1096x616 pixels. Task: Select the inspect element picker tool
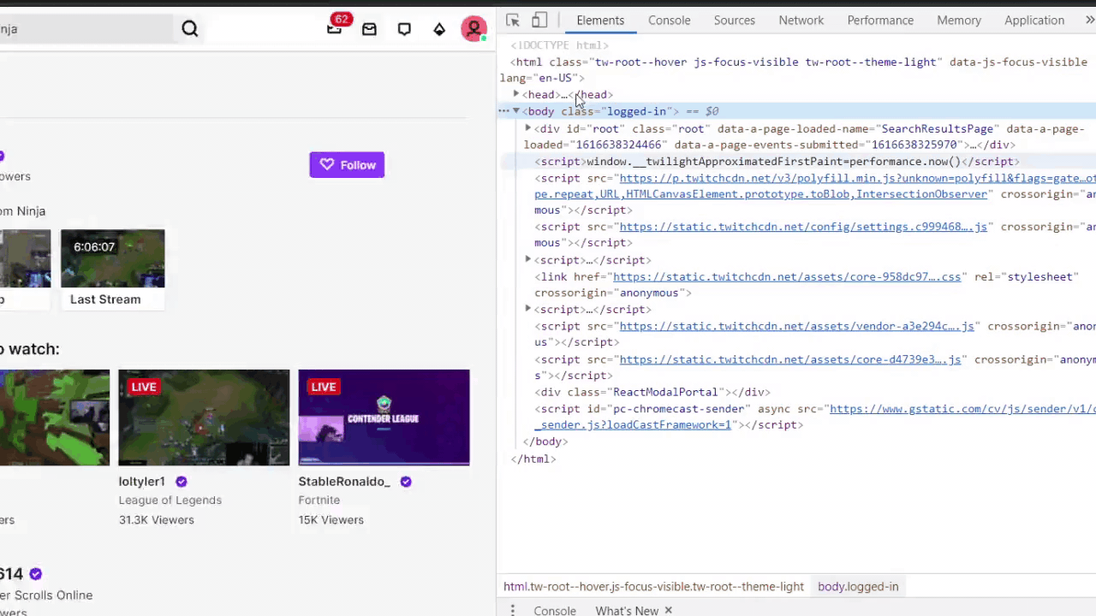[x=512, y=20]
